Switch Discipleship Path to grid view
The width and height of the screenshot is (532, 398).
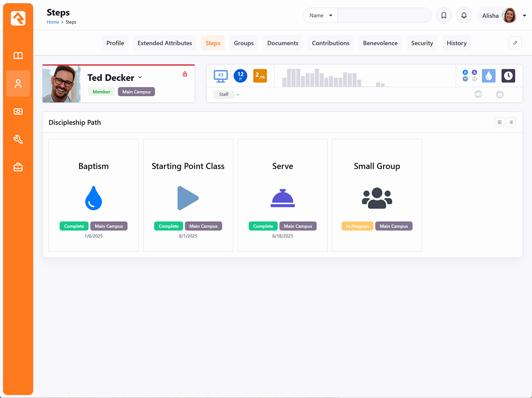[500, 122]
